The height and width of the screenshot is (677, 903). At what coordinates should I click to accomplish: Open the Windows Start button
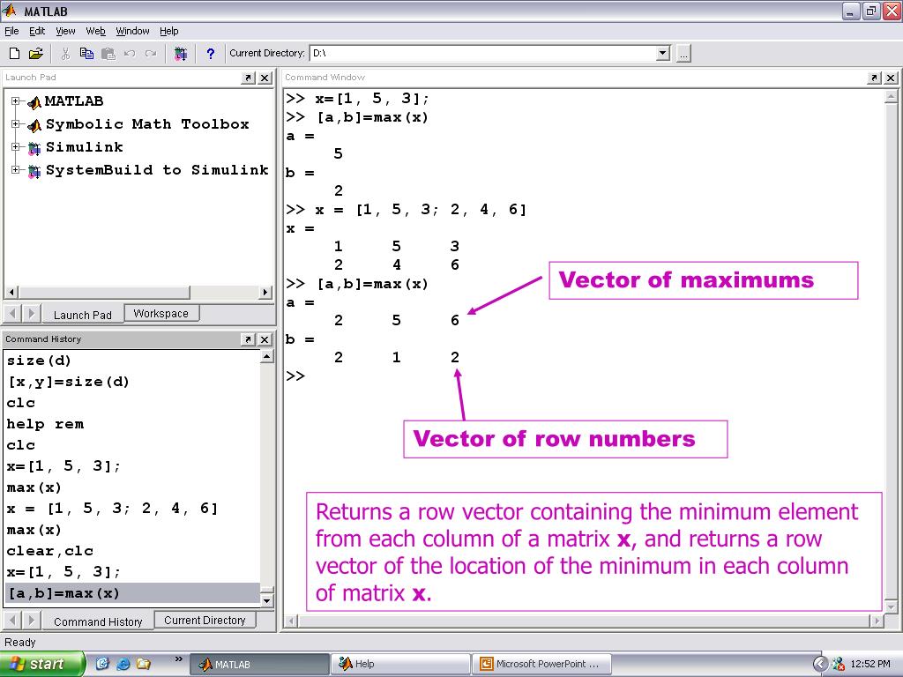coord(42,664)
